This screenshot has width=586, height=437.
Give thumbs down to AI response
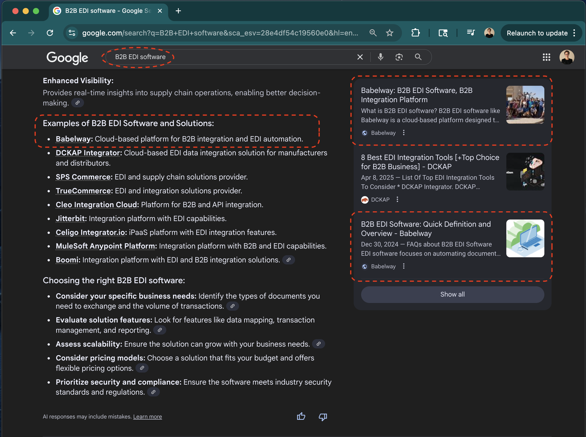click(x=323, y=417)
